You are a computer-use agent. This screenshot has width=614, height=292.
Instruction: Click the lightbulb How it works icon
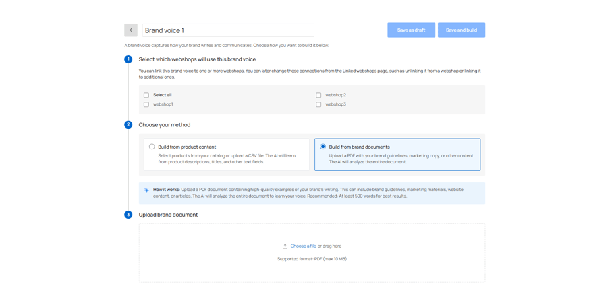pyautogui.click(x=146, y=190)
